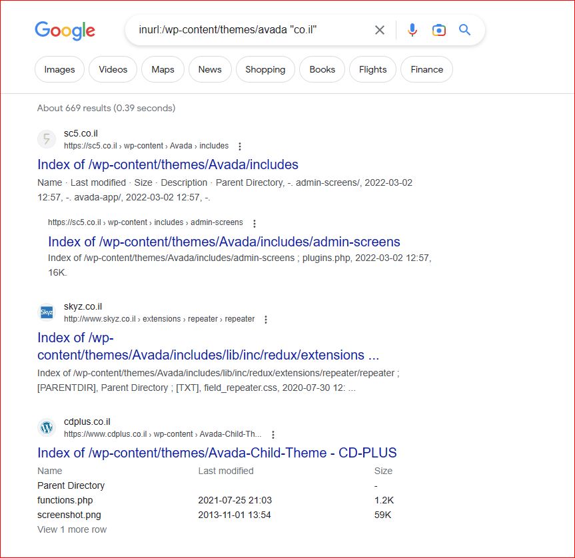
Task: Click the 2013-11-01 13:54 date cell
Action: 235,515
